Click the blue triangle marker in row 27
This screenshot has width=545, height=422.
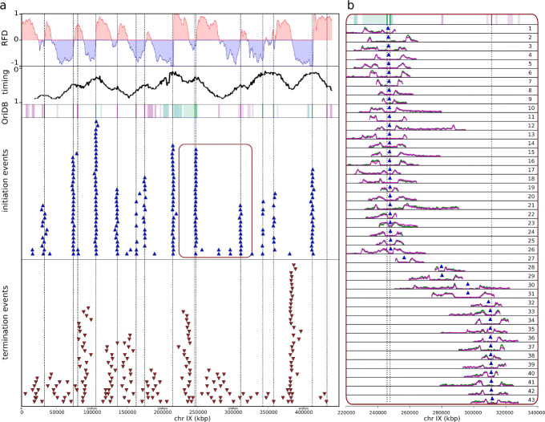coord(404,258)
